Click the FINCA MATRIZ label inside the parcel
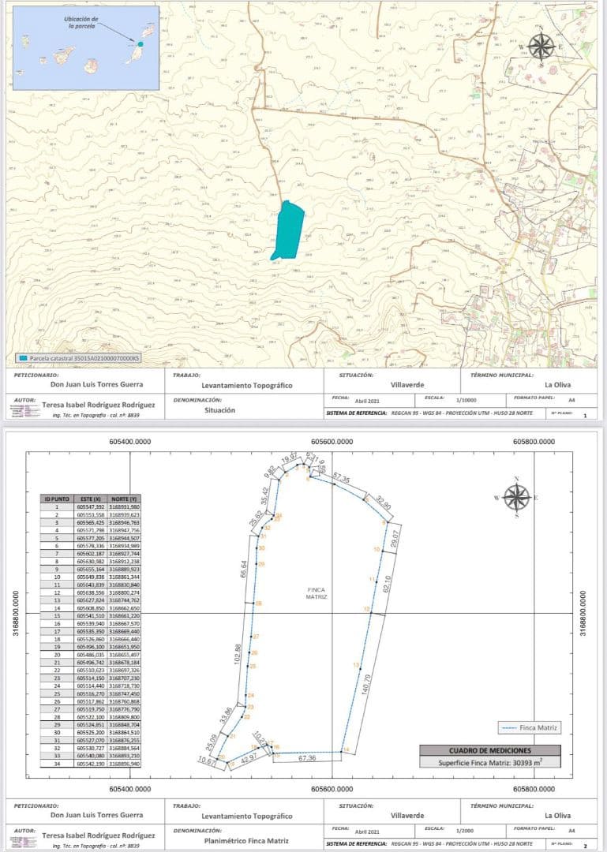The width and height of the screenshot is (607, 852). (317, 593)
